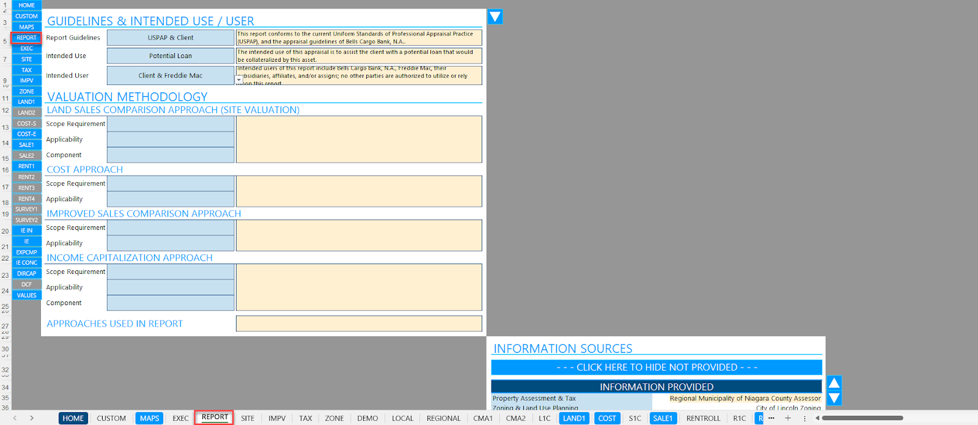
Task: Click the sidebar DIRCAP button
Action: tap(26, 273)
